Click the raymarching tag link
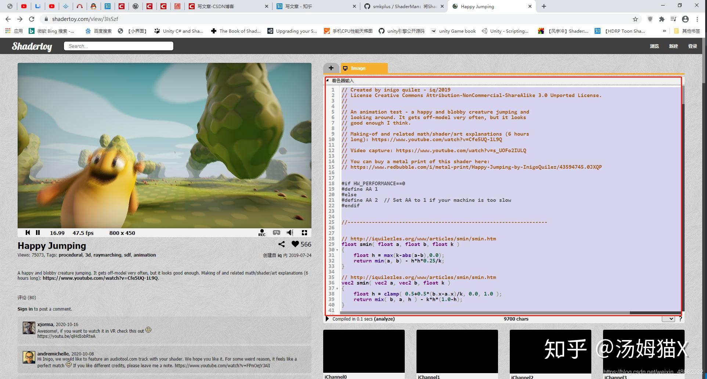Screen dimensions: 707x379 click(x=107, y=255)
